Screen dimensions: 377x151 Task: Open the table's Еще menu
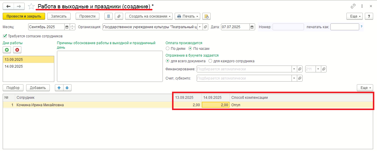point(365,88)
